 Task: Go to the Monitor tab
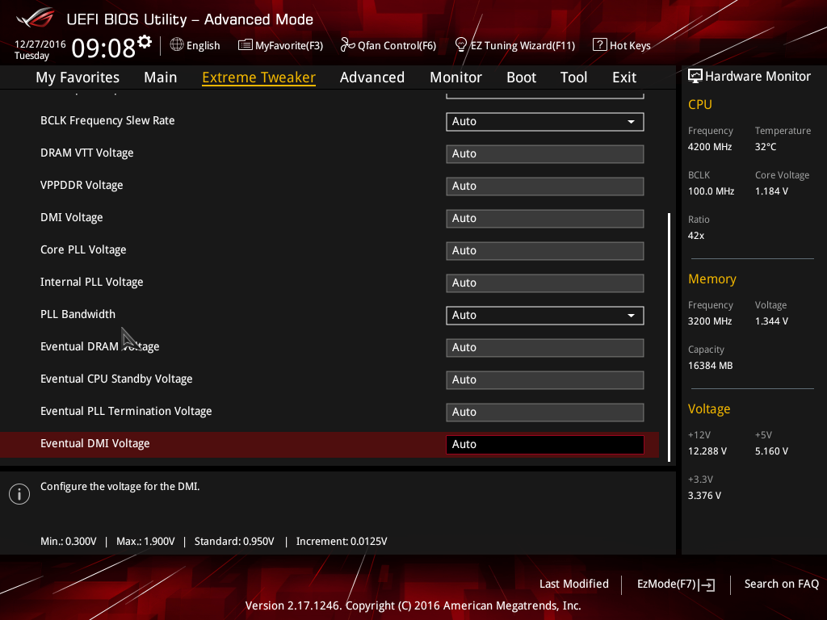[455, 77]
